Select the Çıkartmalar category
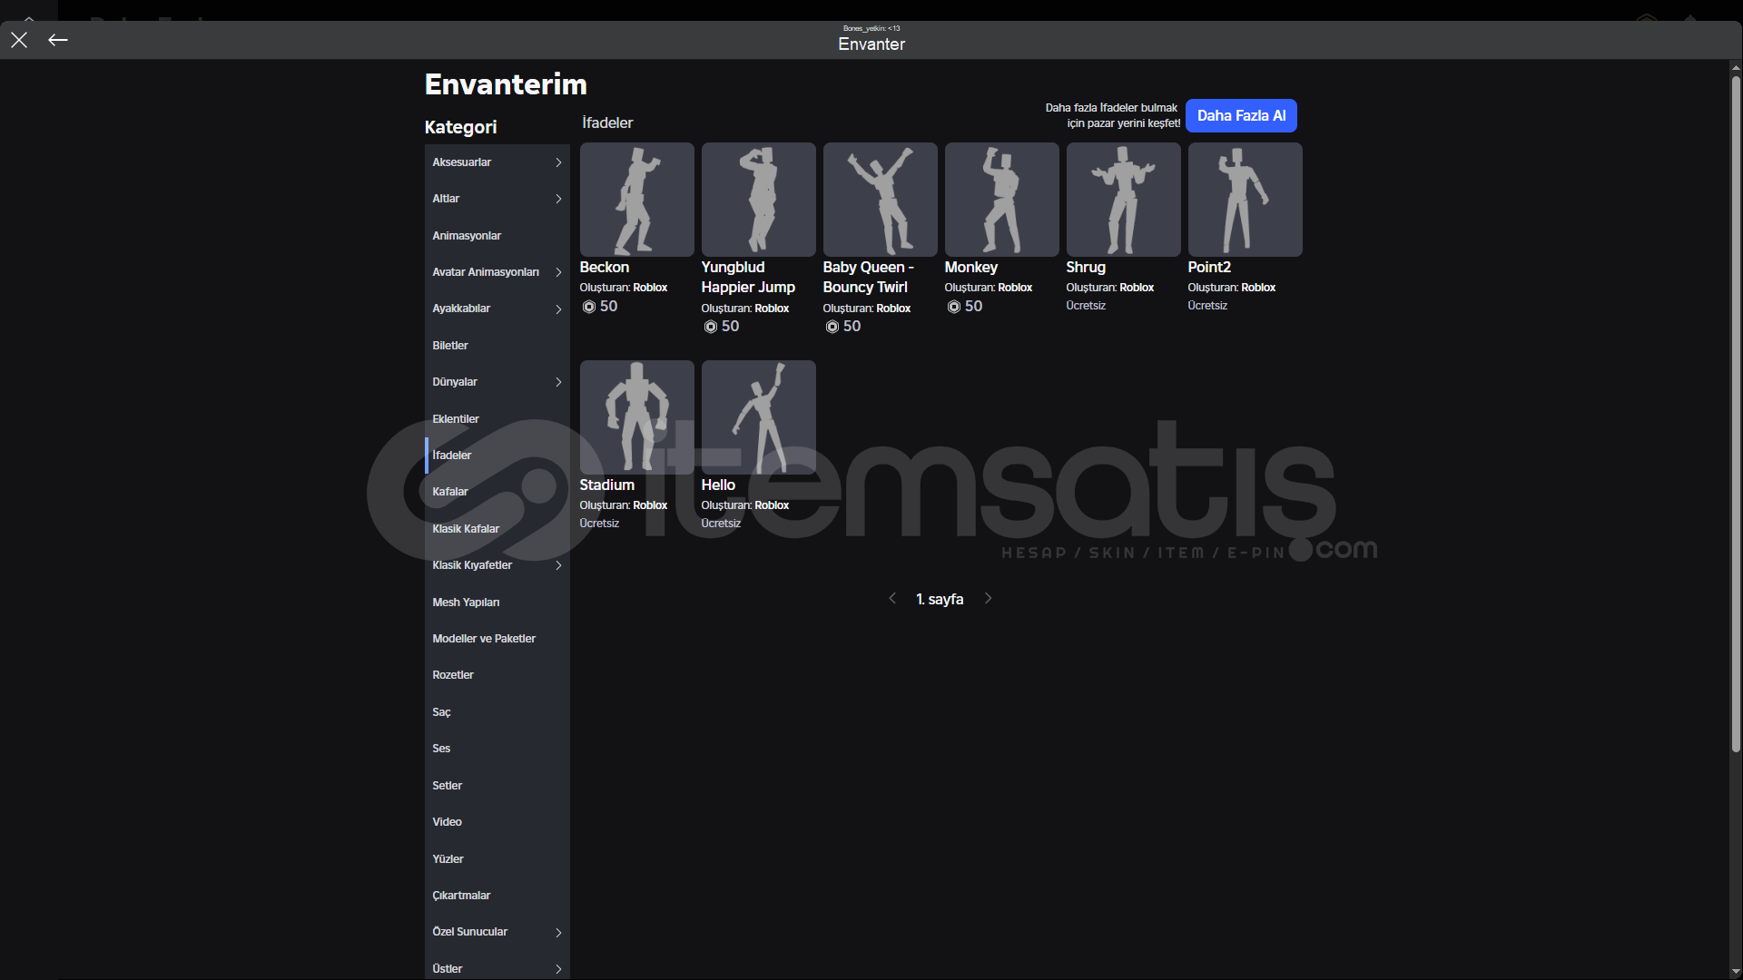 click(x=497, y=896)
